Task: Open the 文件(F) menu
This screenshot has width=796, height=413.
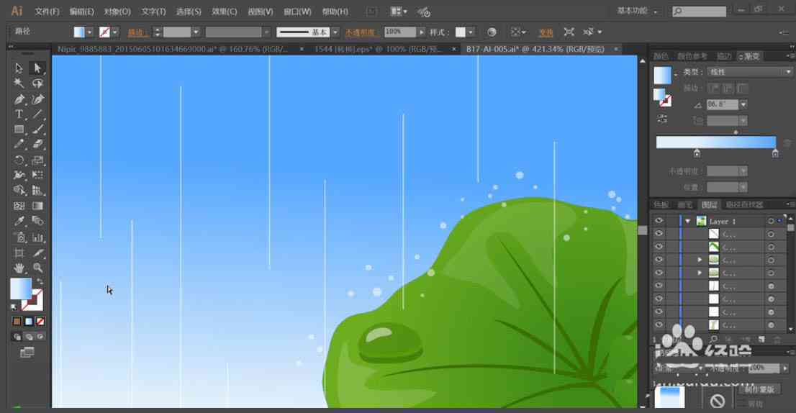Action: [48, 12]
